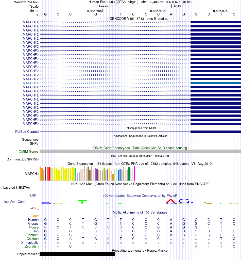Click the orange gap count '3'
Screen dimensions: 241x260
coord(65,216)
